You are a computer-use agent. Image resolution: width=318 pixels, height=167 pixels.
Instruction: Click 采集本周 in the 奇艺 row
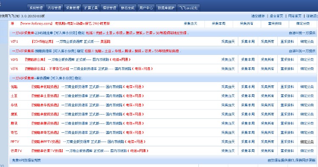[x=248, y=133]
